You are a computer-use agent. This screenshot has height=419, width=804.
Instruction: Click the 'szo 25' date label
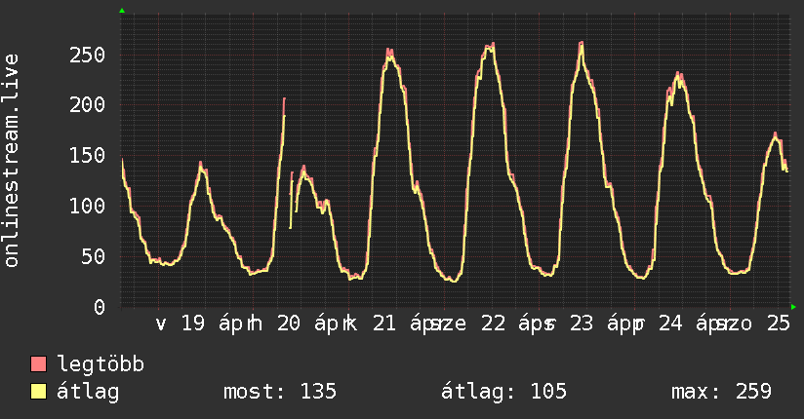(752, 324)
